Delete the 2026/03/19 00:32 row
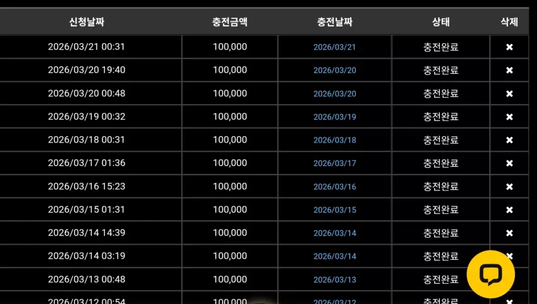Screen dimensions: 537x304 509,117
